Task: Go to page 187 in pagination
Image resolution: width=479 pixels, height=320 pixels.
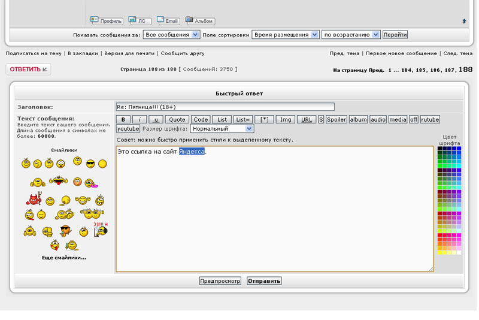Action: pos(449,70)
